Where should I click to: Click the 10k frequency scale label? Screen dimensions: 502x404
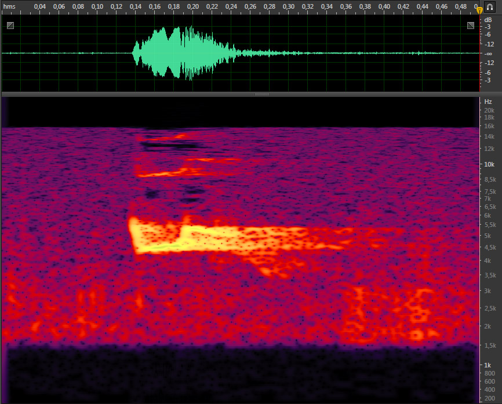489,164
